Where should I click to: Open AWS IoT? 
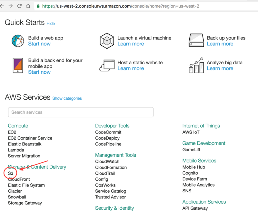191,132
